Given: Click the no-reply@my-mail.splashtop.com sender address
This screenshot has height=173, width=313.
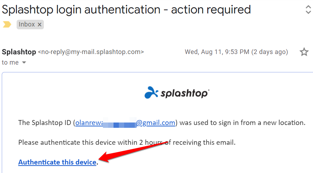Looking at the screenshot, I should 91,52.
